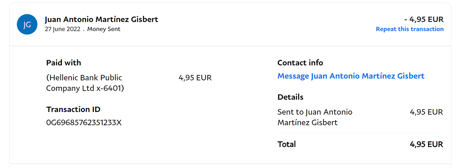Click Hellenic Bank Public Company Ltd x-6401
Viewport: 465px width, 168px height.
coord(85,83)
